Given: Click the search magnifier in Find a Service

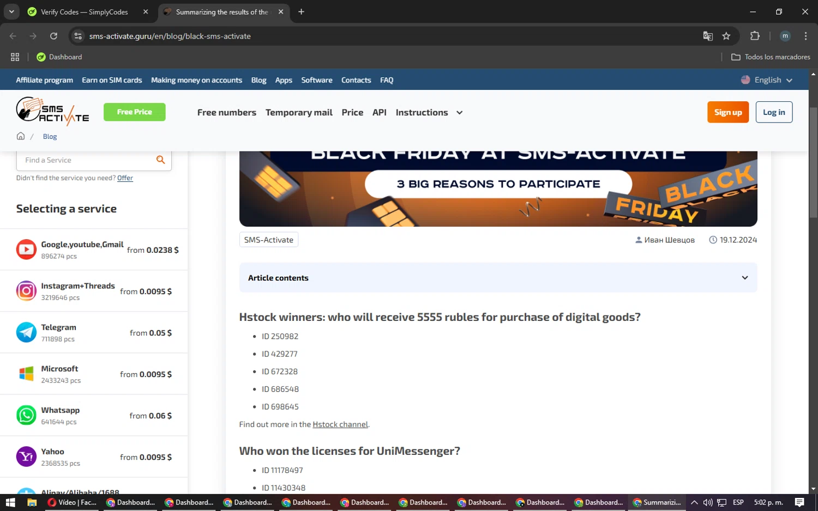Looking at the screenshot, I should pos(160,160).
